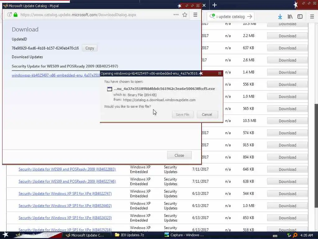Bookmark this page with star icon
Screen dimensions: 318x239
pos(184,15)
